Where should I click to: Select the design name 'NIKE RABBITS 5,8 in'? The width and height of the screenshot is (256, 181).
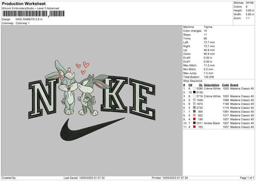[x=29, y=19]
